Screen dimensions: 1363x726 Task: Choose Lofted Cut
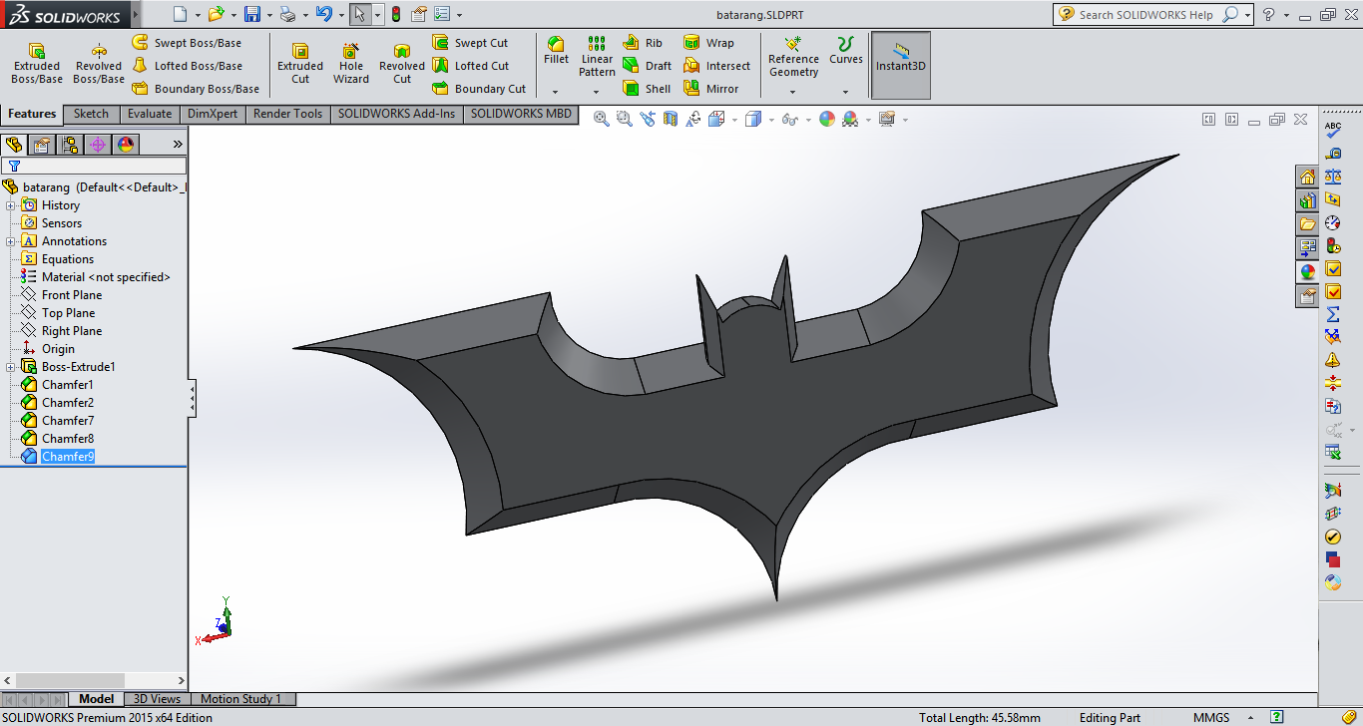point(470,66)
